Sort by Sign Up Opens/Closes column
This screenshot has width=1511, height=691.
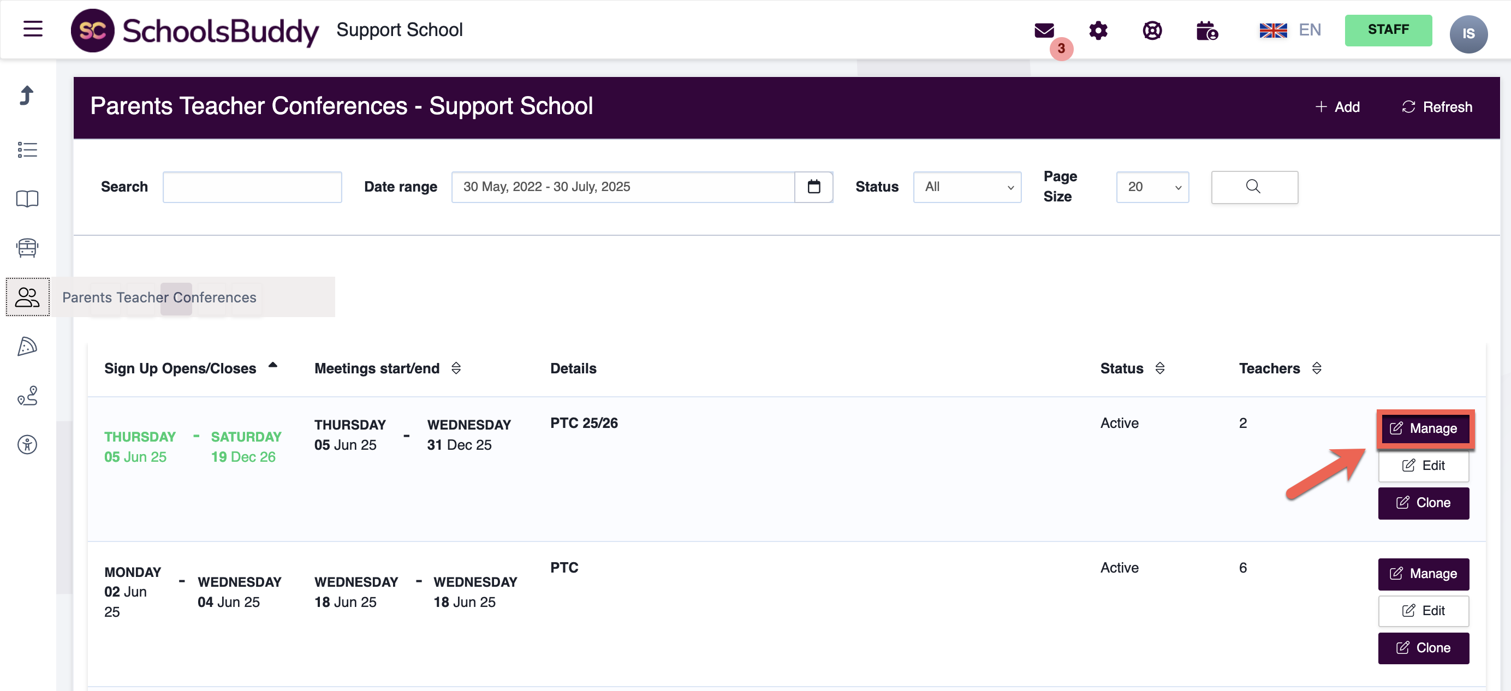(x=180, y=368)
